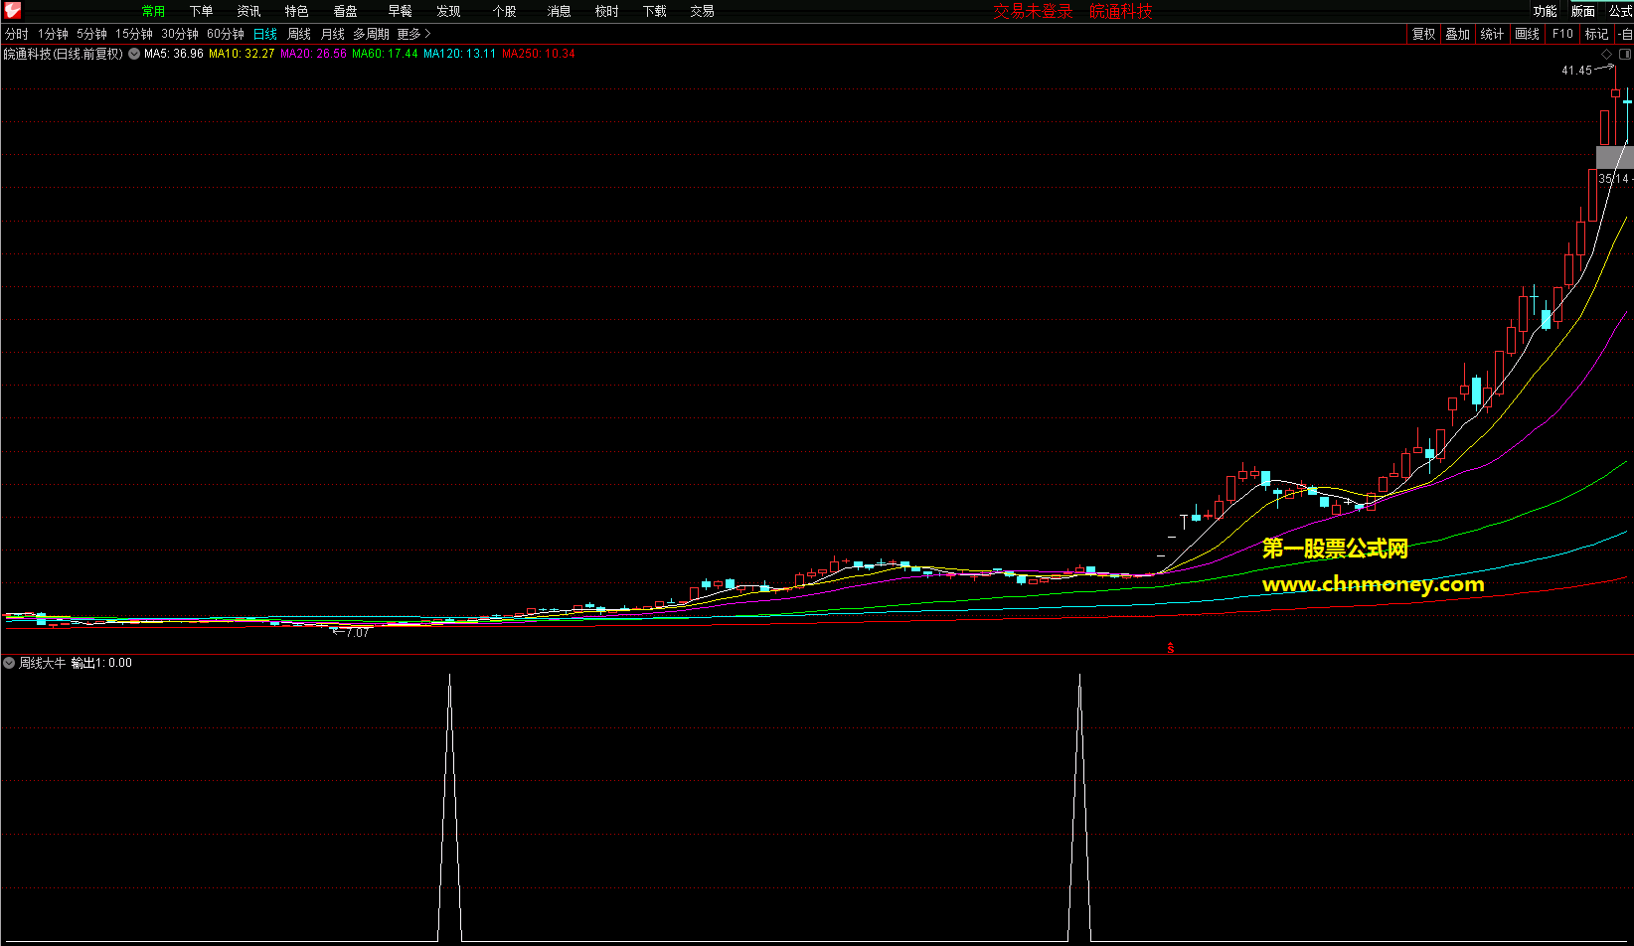Open the 公式 tab
The image size is (1634, 946).
1620,11
